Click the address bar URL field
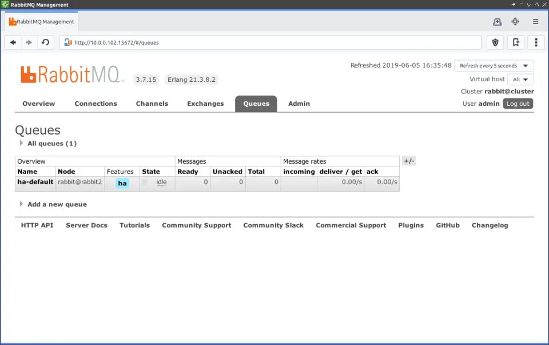Image resolution: width=549 pixels, height=345 pixels. (x=270, y=42)
